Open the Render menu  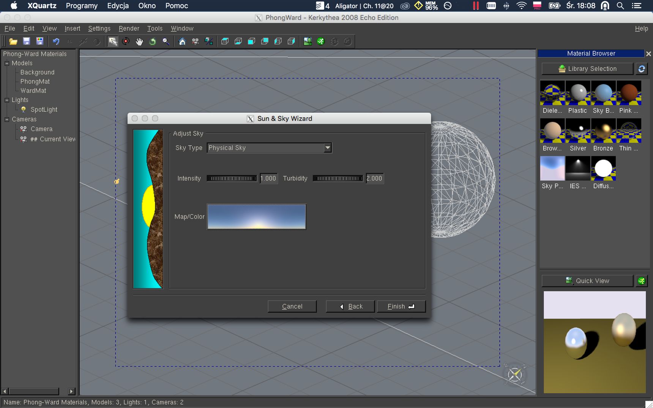coord(129,28)
